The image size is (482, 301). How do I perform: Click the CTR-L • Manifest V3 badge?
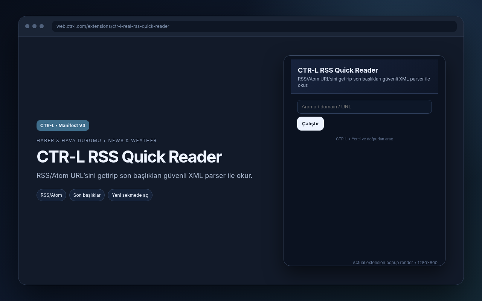click(63, 126)
